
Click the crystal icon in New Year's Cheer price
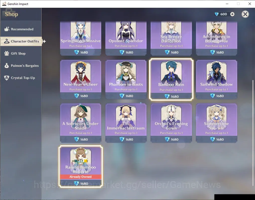(x=77, y=96)
